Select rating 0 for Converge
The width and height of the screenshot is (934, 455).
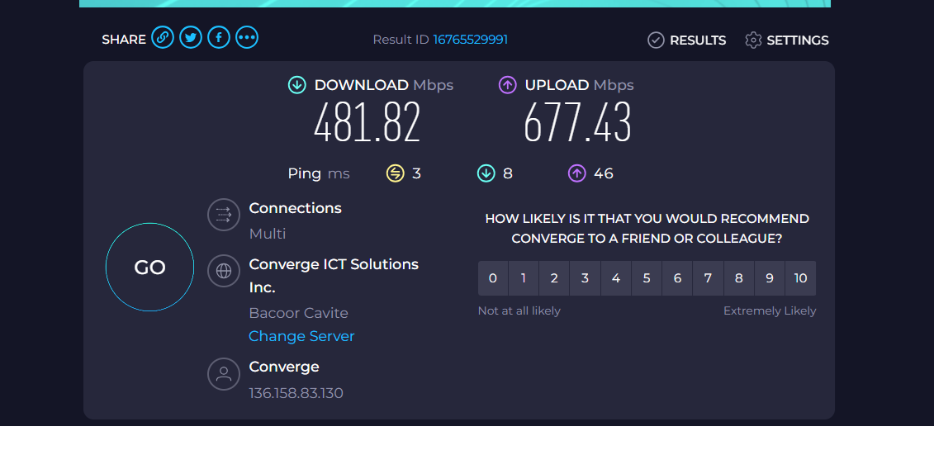tap(493, 278)
